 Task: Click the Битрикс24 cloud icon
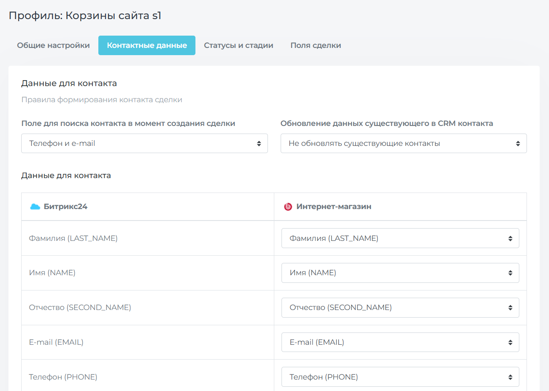(x=35, y=207)
